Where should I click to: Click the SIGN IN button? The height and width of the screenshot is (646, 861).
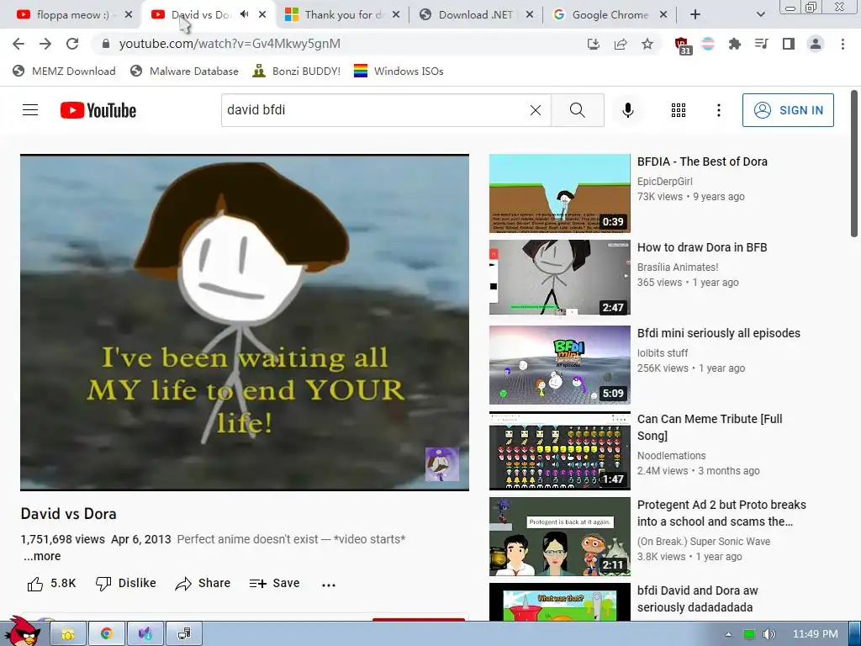click(x=788, y=110)
